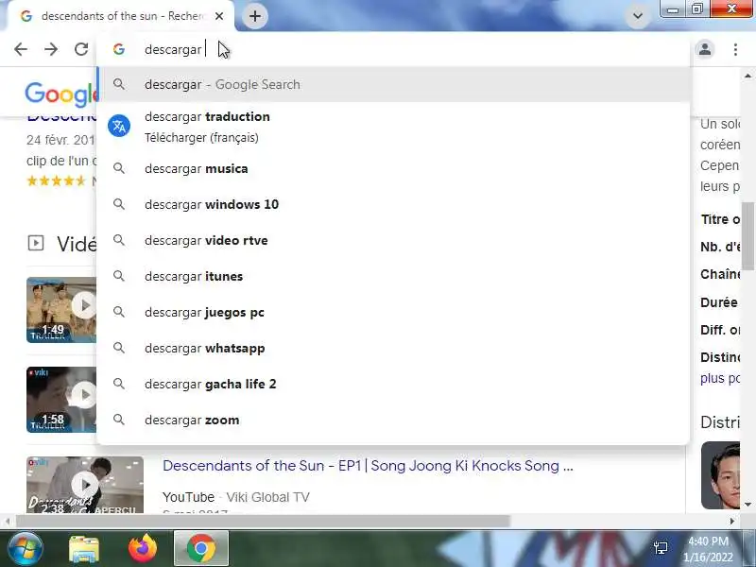This screenshot has width=756, height=567.
Task: Open the network icon in system tray
Action: [660, 548]
